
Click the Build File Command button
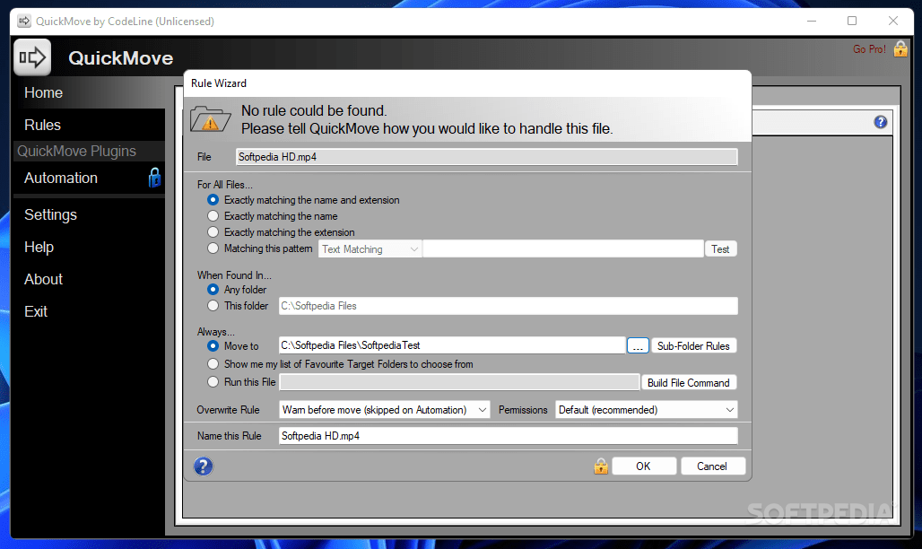pyautogui.click(x=689, y=382)
